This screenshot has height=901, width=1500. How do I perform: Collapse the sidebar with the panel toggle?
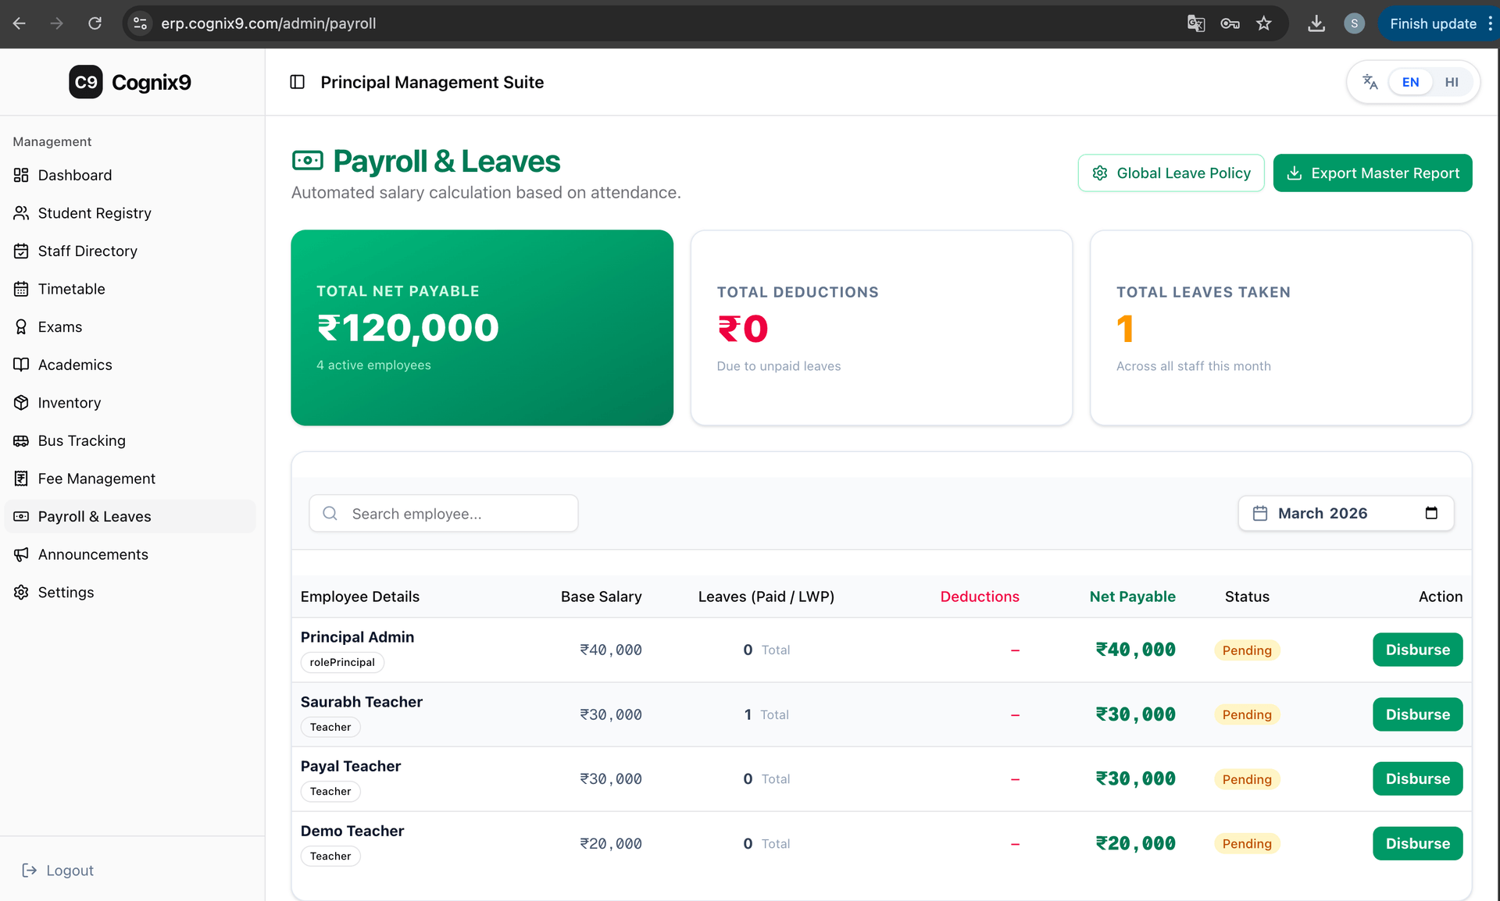coord(297,81)
